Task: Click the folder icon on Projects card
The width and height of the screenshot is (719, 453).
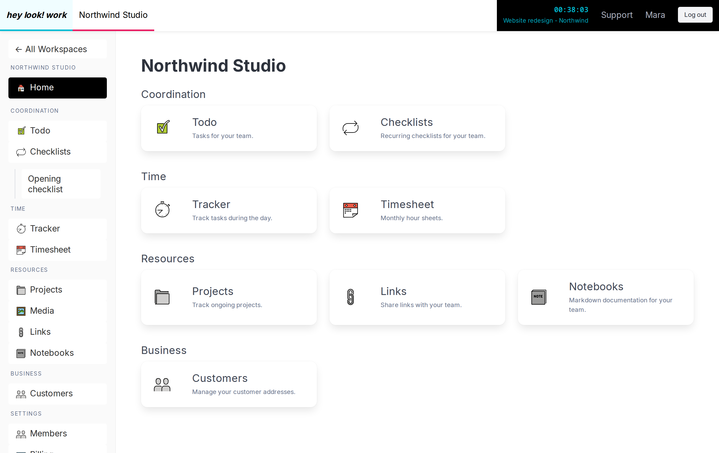Action: click(162, 297)
